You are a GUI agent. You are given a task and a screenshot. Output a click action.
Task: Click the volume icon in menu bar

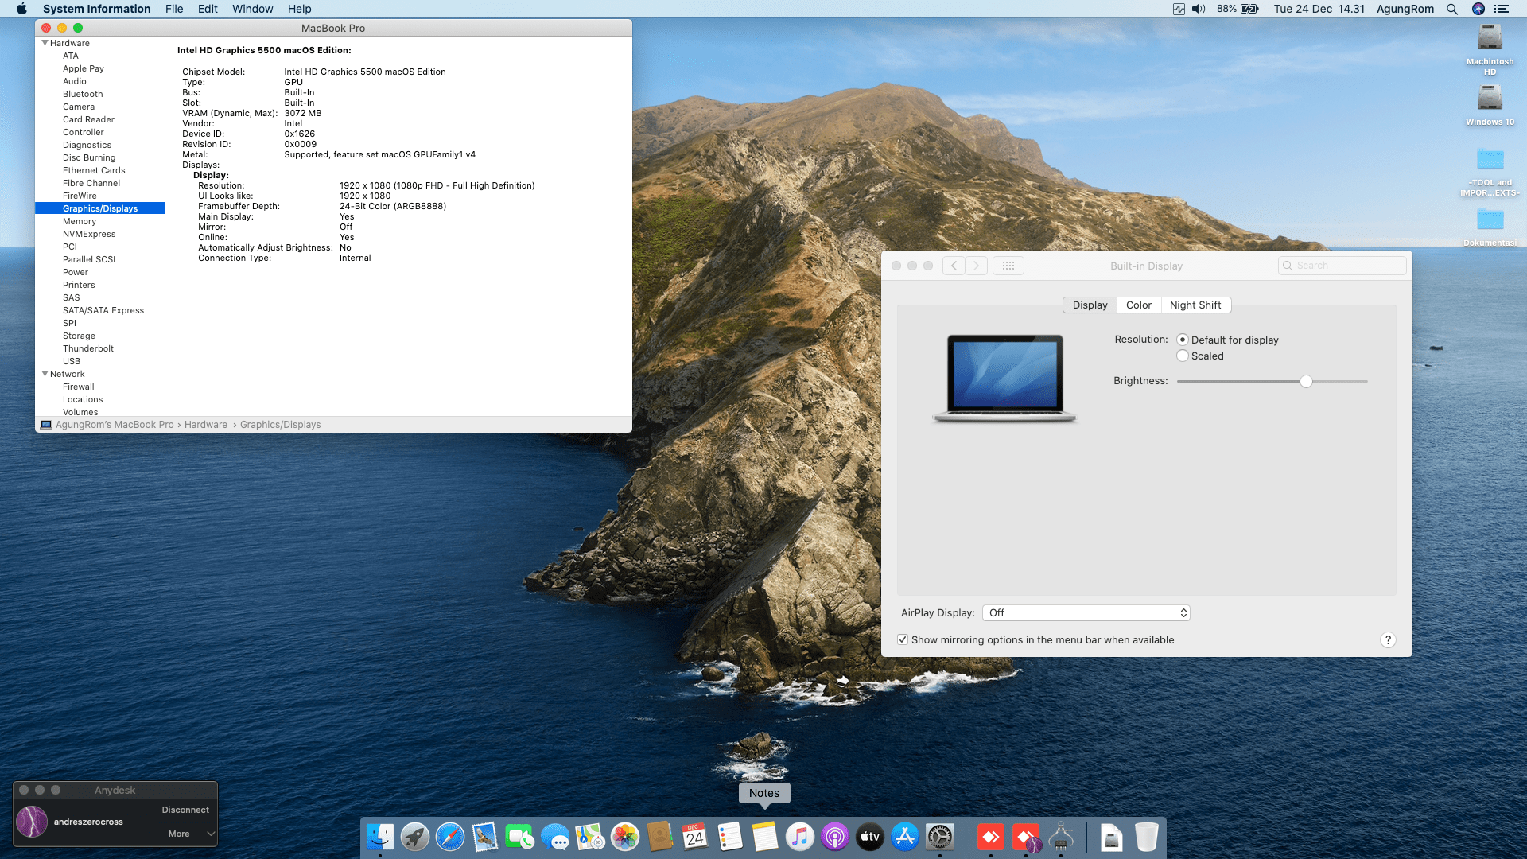[x=1199, y=9]
